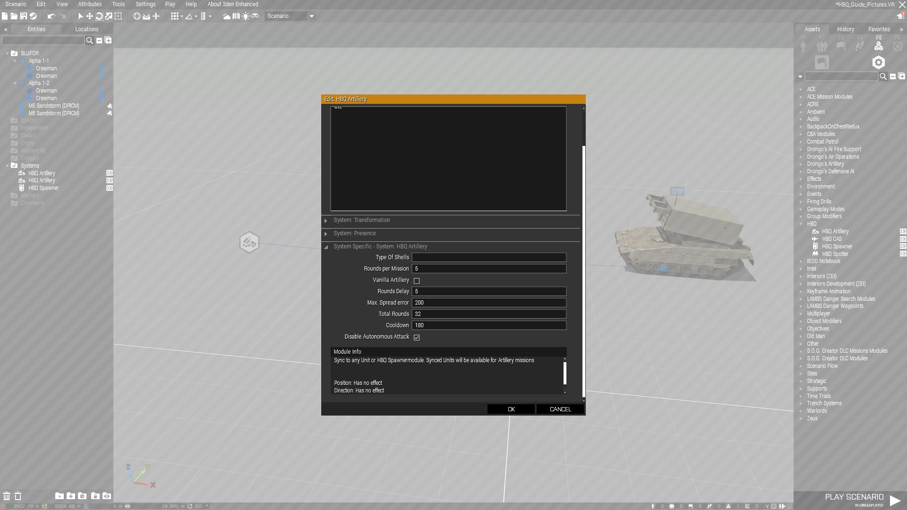Select the scaling widget tool
907x510 pixels.
109,16
